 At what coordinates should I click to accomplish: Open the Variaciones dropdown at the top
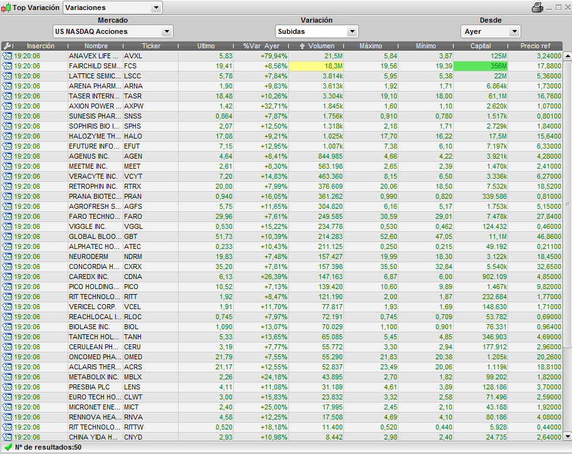tap(113, 8)
